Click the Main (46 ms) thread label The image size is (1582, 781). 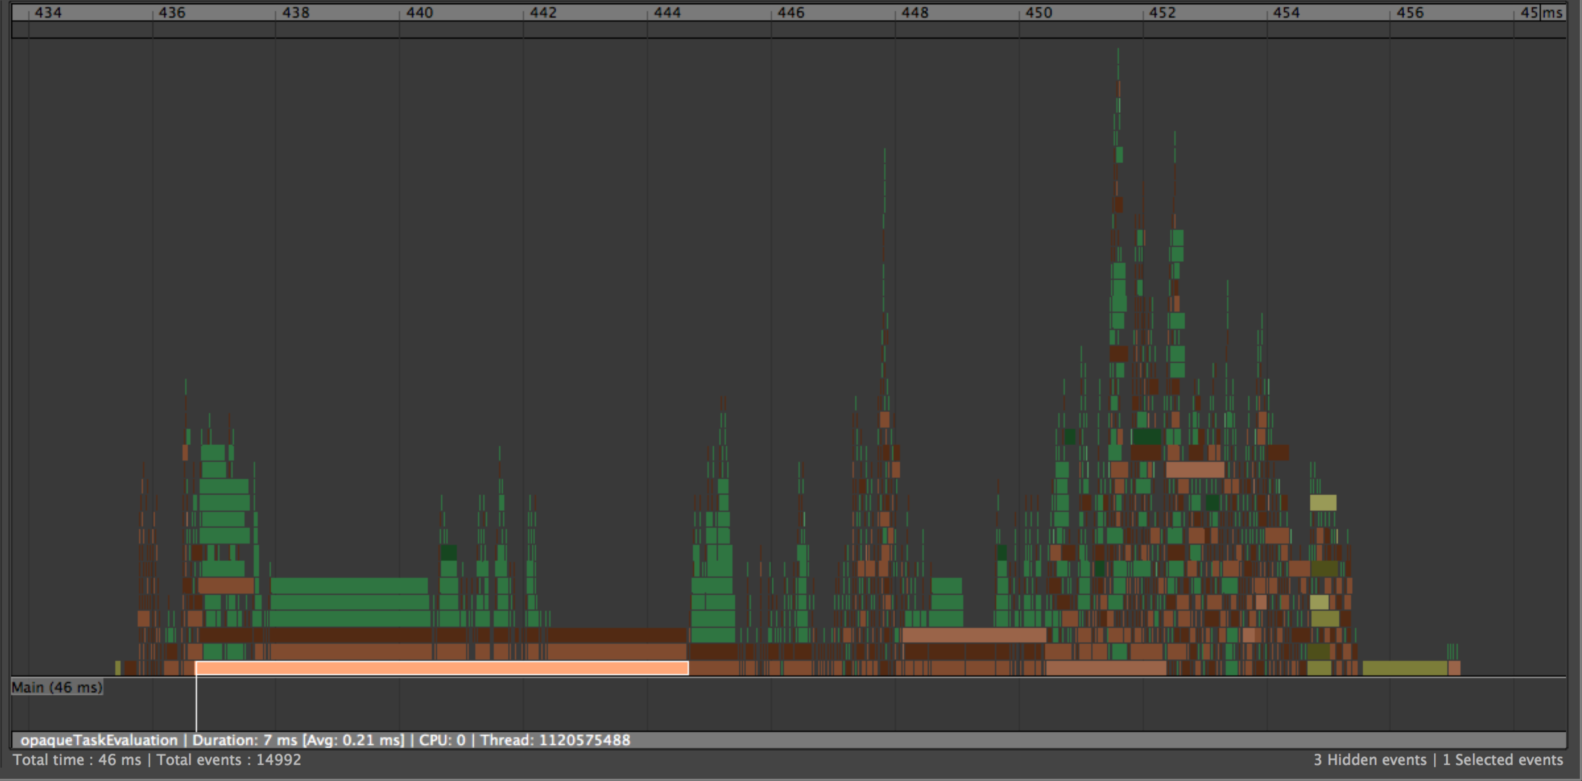click(x=57, y=687)
